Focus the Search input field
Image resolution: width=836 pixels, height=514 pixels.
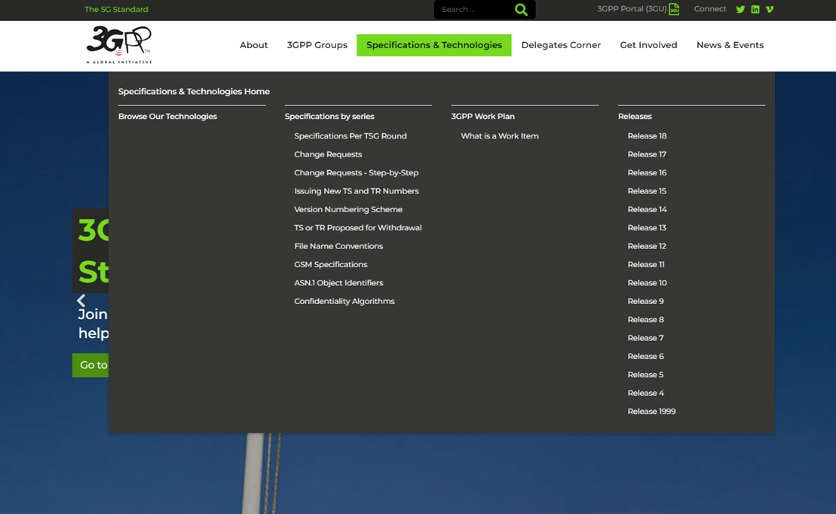pyautogui.click(x=473, y=10)
